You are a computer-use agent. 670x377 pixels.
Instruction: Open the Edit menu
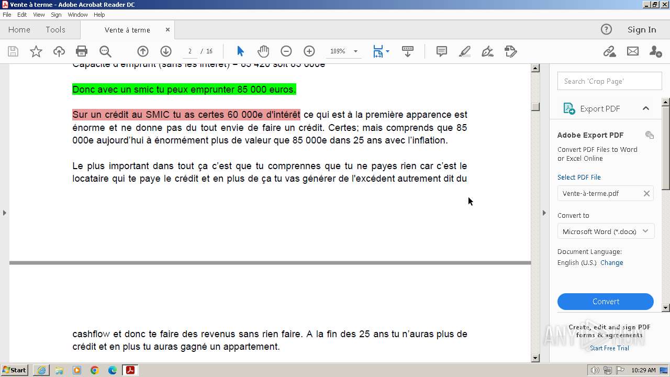22,15
